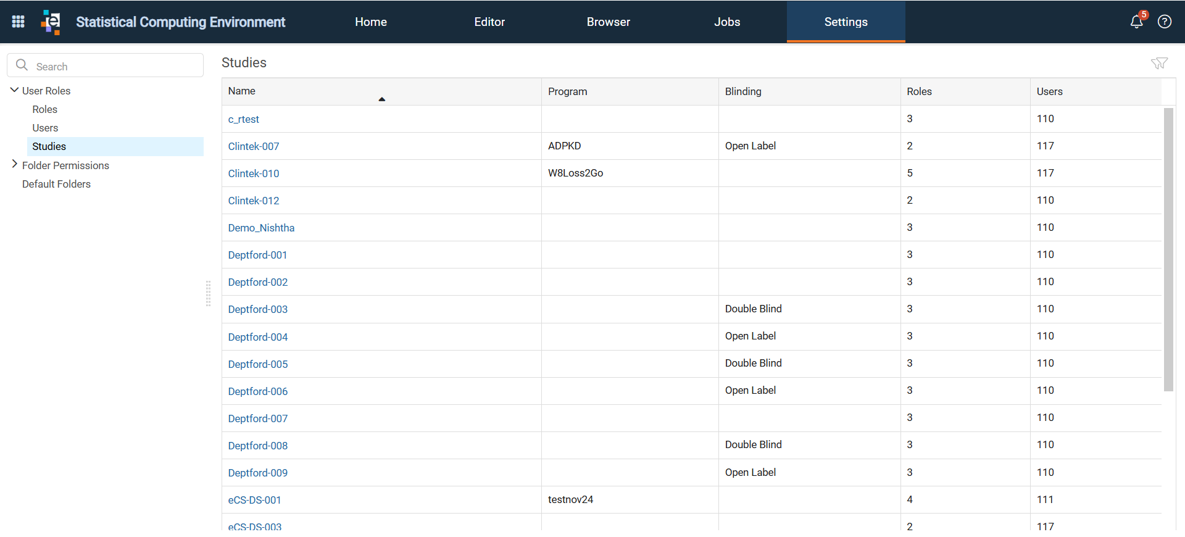The width and height of the screenshot is (1185, 537).
Task: Sort by the Name column header
Action: [381, 91]
